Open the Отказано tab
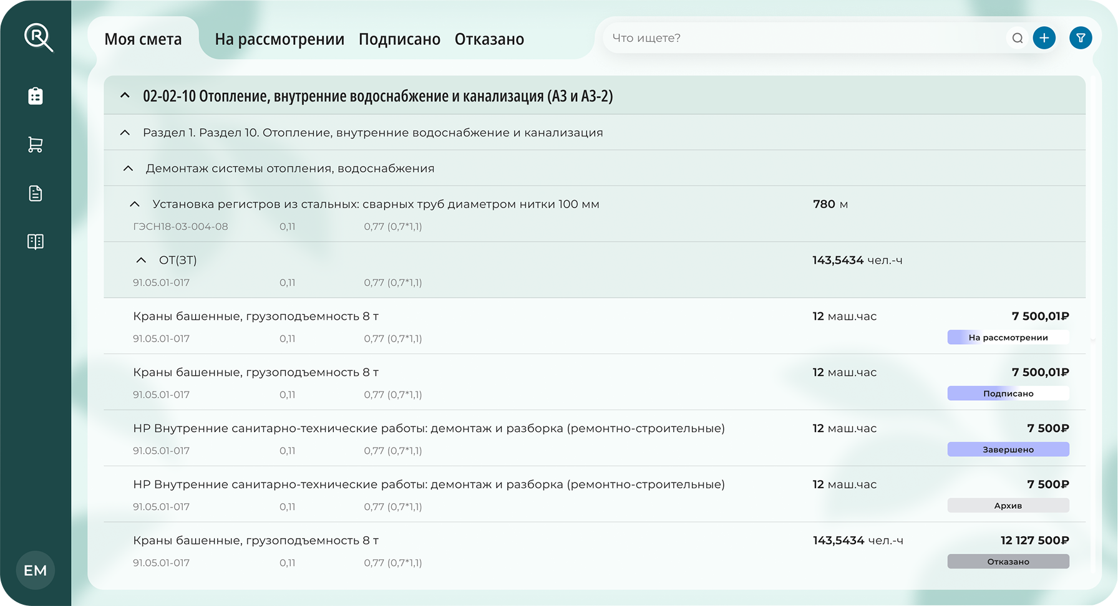Viewport: 1118px width, 606px height. tap(489, 39)
